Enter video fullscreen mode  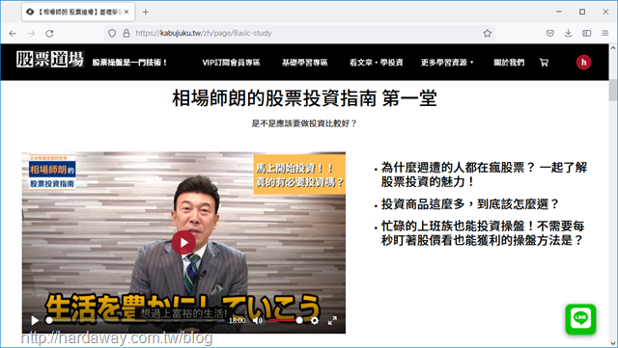click(x=332, y=321)
